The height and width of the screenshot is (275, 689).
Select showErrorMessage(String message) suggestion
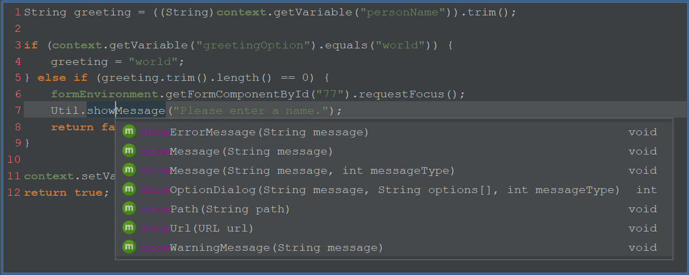[x=394, y=132]
